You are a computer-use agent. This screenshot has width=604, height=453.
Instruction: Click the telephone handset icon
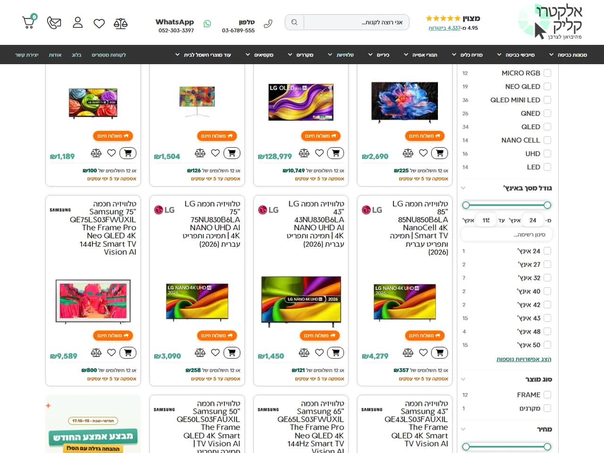(268, 23)
